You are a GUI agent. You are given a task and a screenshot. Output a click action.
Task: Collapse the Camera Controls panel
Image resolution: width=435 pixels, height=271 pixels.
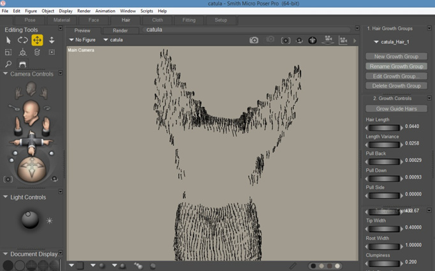(6, 74)
